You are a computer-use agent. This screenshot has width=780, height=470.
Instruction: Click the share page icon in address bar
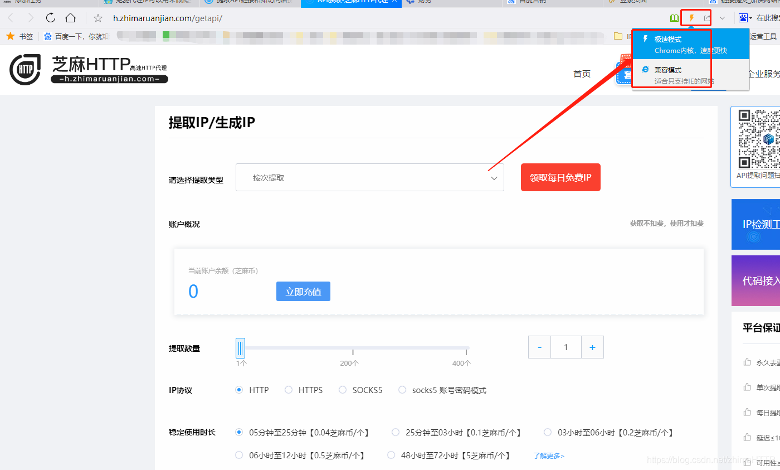707,18
